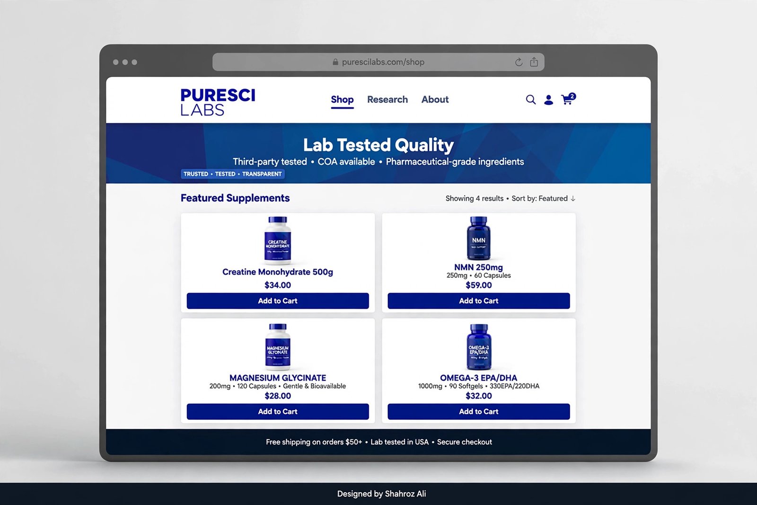Viewport: 757px width, 505px height.
Task: Select the Shop navigation tab
Action: 342,100
